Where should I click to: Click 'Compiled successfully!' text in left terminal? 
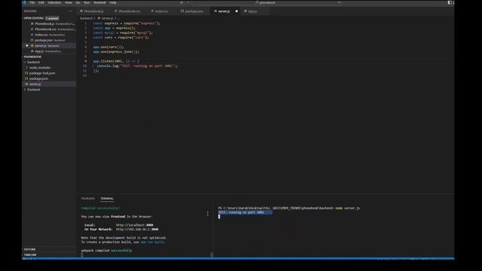(100, 208)
